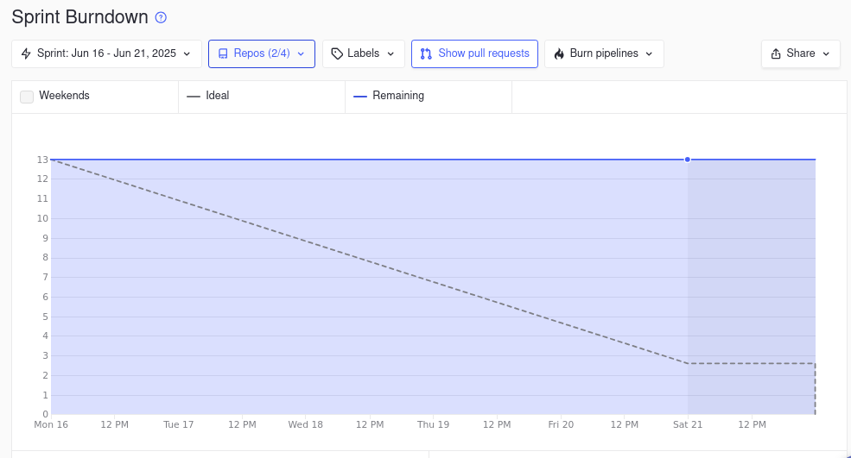851x458 pixels.
Task: Click the Remaining data point on Sat 21
Action: click(688, 160)
